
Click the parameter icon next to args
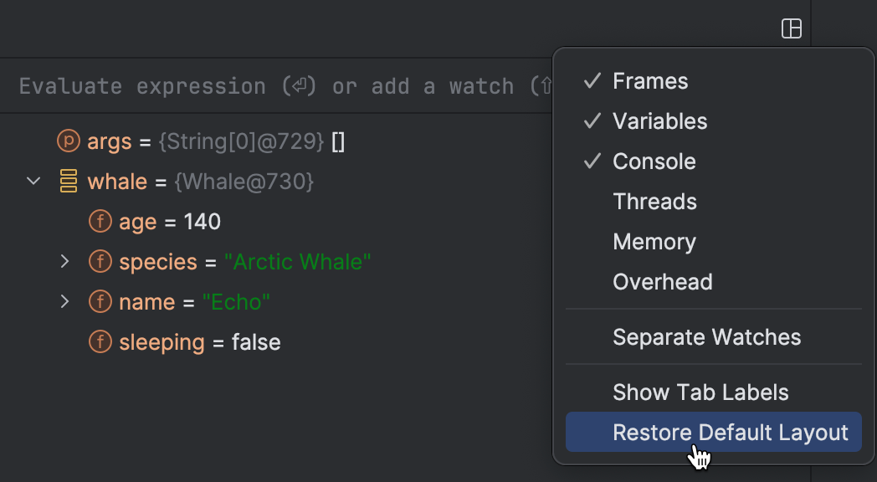click(x=68, y=141)
